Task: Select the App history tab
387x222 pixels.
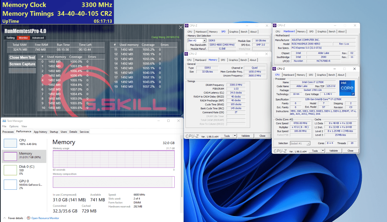Action: pos(40,132)
